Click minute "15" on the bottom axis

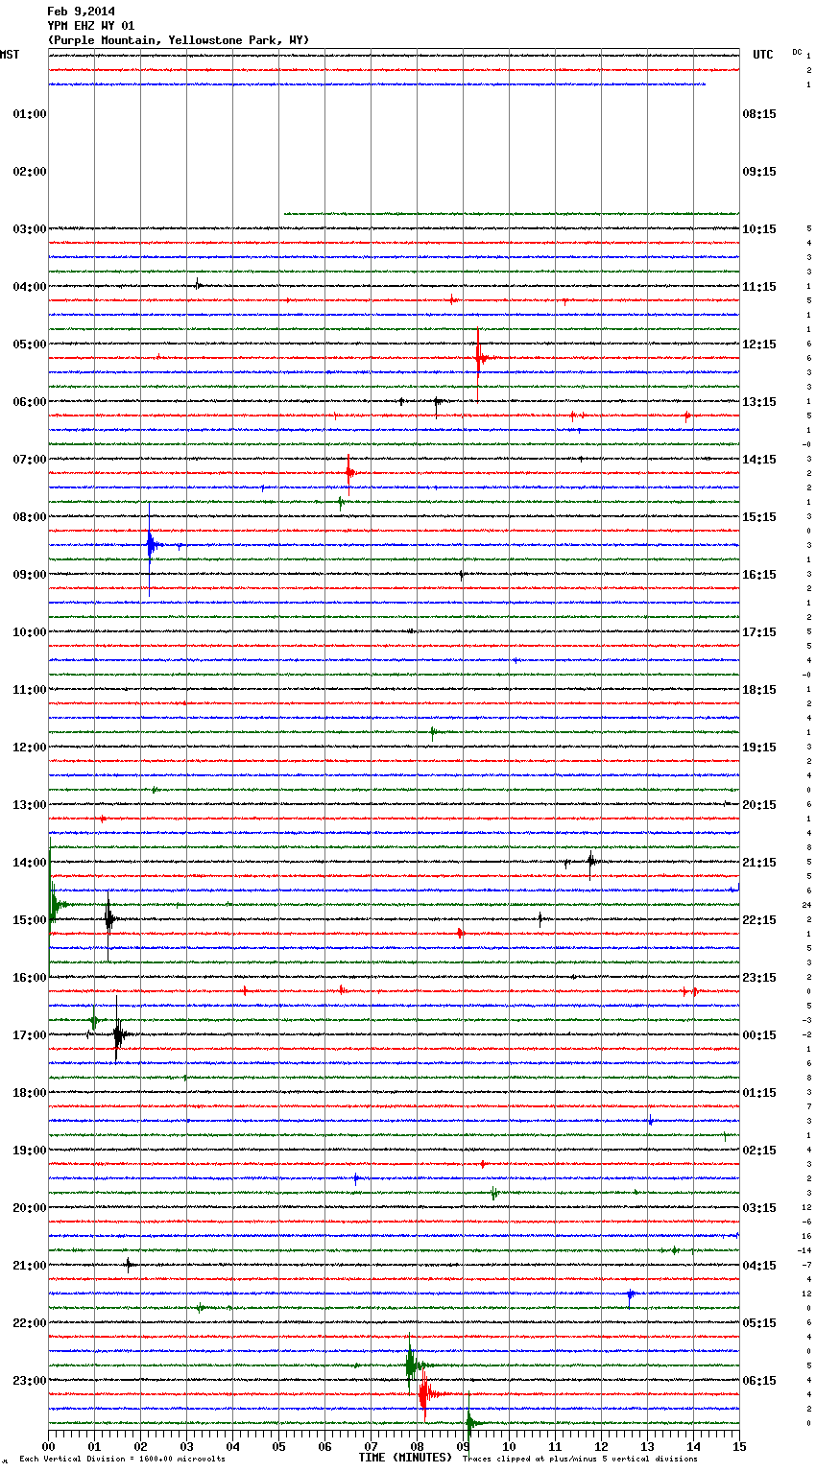(739, 1446)
